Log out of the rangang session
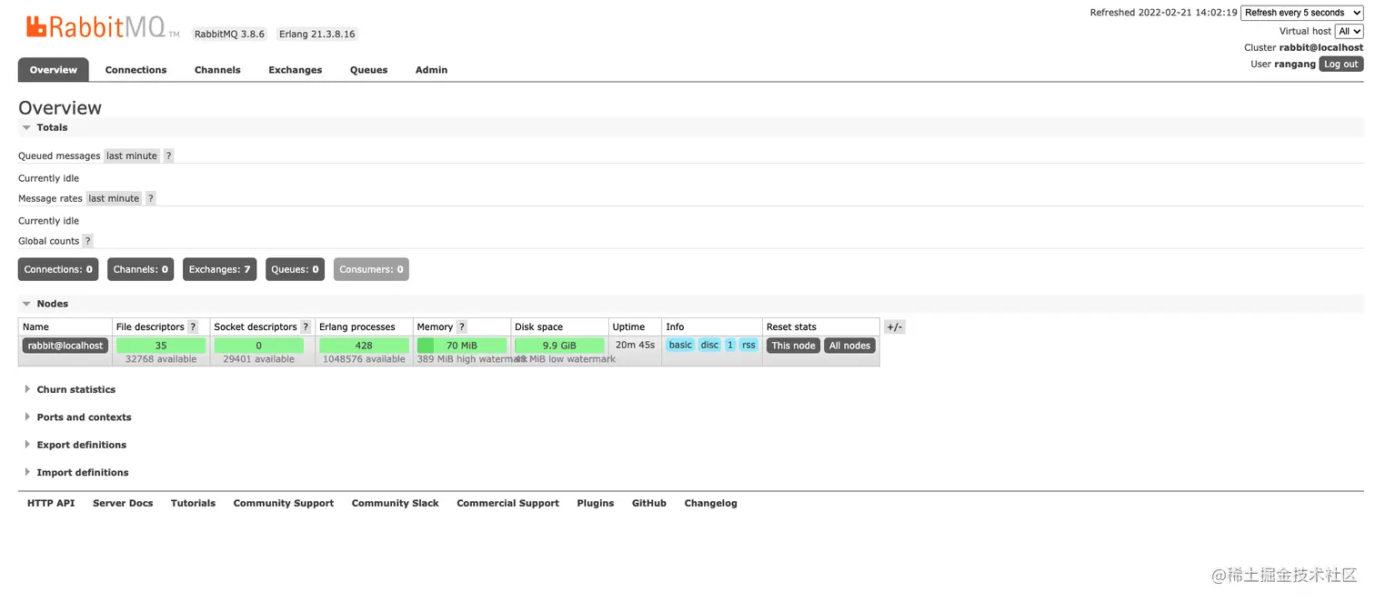Viewport: 1375px width, 602px height. pyautogui.click(x=1341, y=65)
